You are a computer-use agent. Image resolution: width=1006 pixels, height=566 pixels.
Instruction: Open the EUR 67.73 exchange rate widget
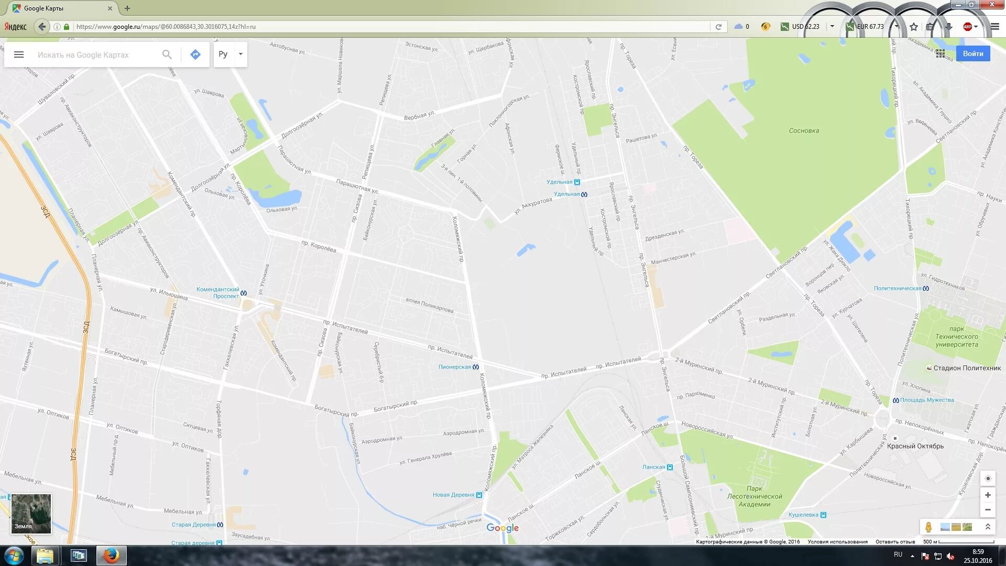(865, 27)
